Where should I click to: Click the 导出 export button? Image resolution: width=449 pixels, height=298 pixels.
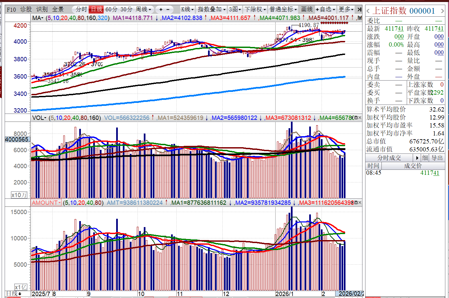coord(437,158)
